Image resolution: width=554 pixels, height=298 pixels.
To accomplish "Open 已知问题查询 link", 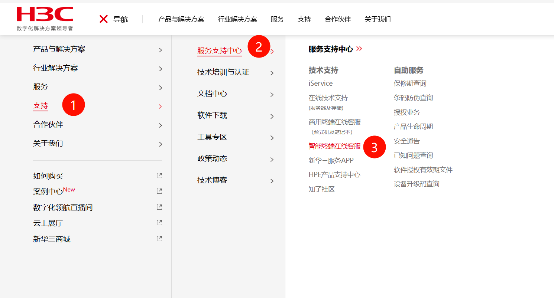I will (x=414, y=155).
